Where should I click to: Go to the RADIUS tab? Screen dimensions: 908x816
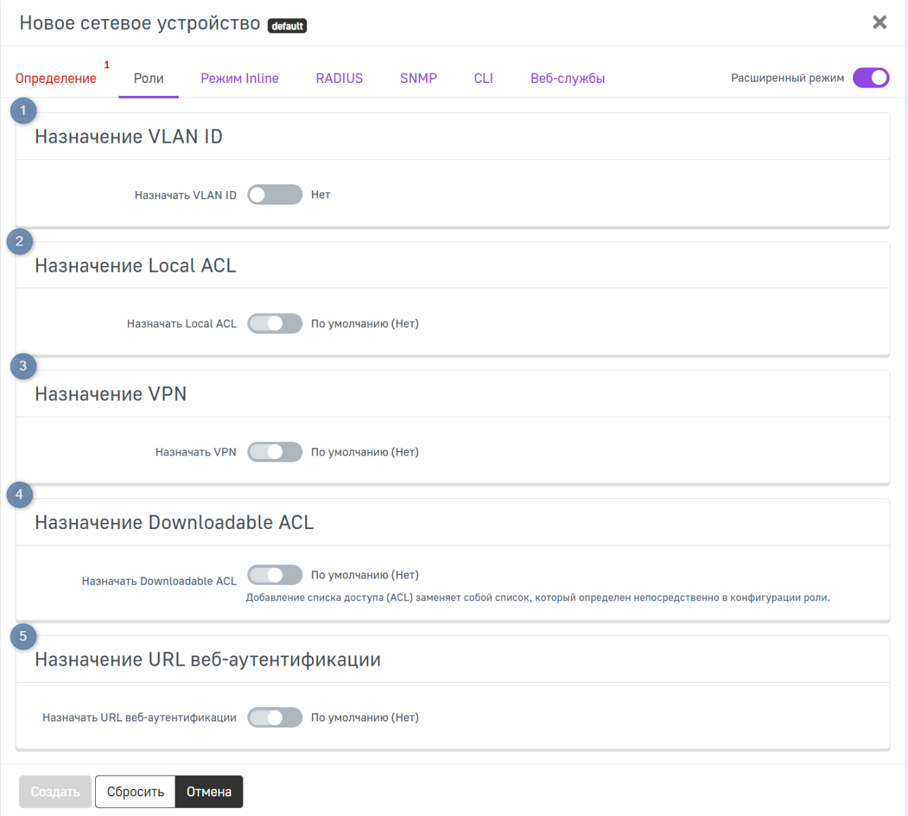(339, 78)
